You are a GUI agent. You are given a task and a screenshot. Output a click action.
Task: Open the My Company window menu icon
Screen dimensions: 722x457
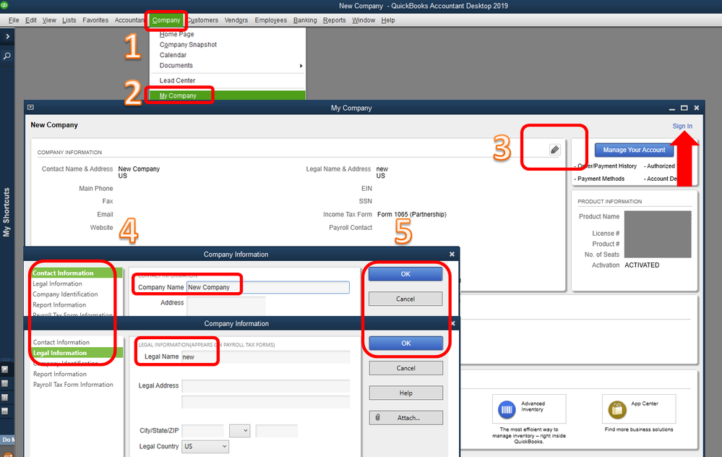(x=30, y=107)
